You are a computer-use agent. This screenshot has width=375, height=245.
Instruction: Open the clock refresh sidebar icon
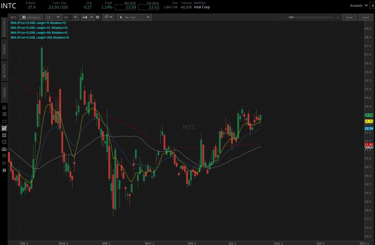pyautogui.click(x=4, y=142)
